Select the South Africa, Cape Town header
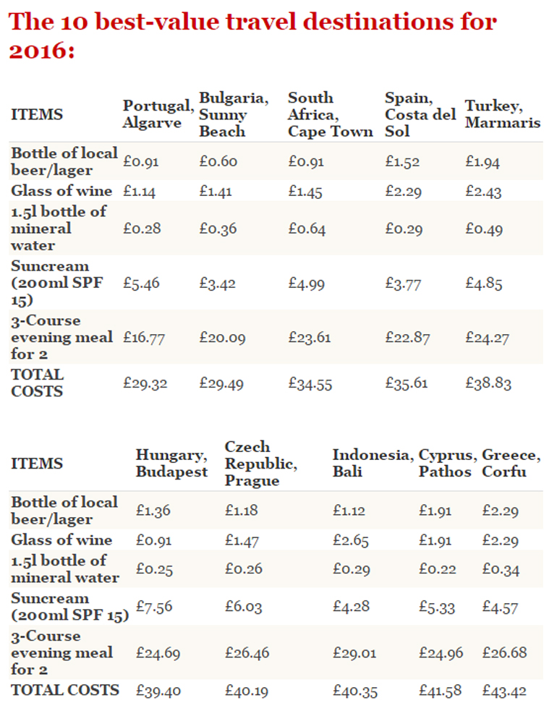The height and width of the screenshot is (716, 557). [330, 114]
